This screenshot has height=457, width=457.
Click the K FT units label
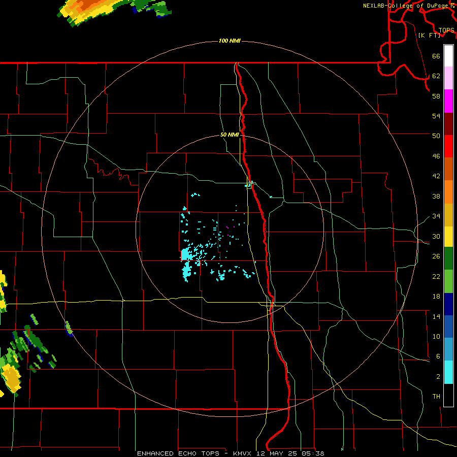pos(429,35)
